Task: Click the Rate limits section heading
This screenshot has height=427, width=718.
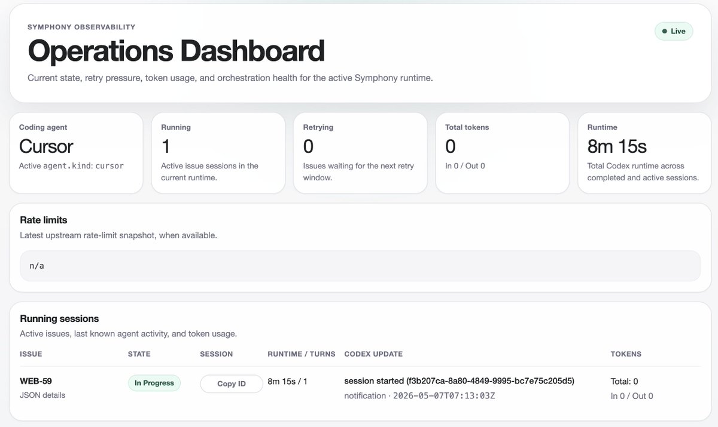Action: pyautogui.click(x=43, y=220)
